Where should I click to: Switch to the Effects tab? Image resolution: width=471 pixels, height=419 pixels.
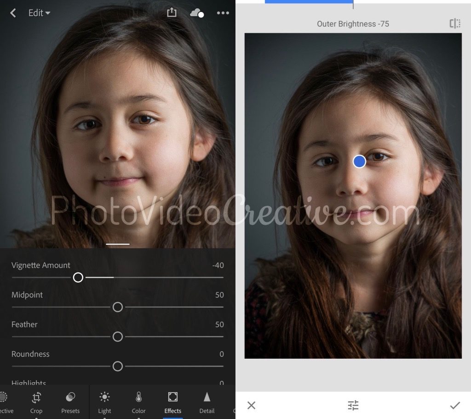pyautogui.click(x=172, y=401)
